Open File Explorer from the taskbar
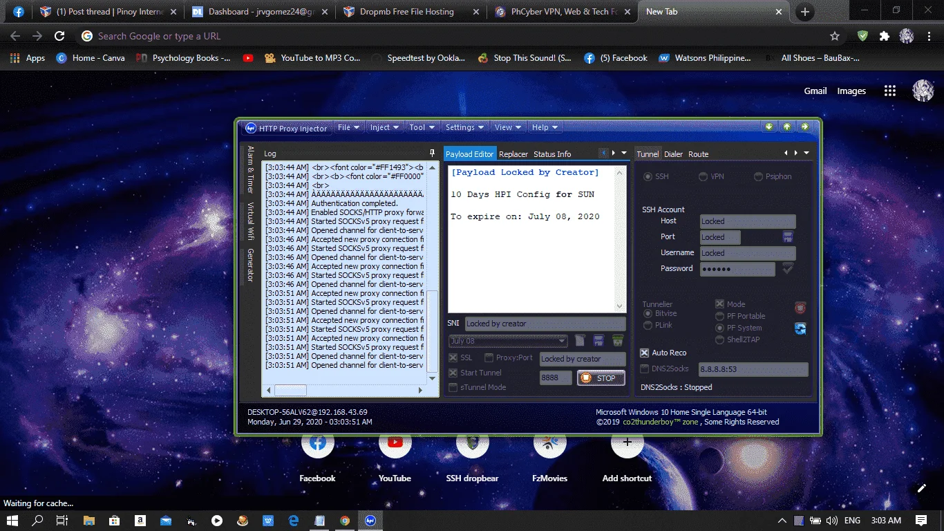This screenshot has height=531, width=944. [88, 520]
